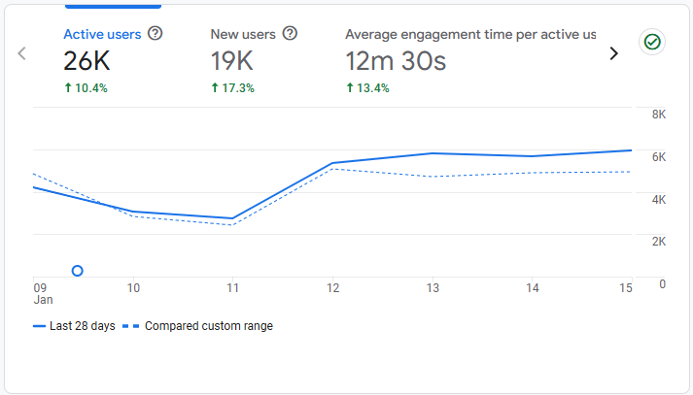Switch to Average engagement time tab

pyautogui.click(x=470, y=34)
